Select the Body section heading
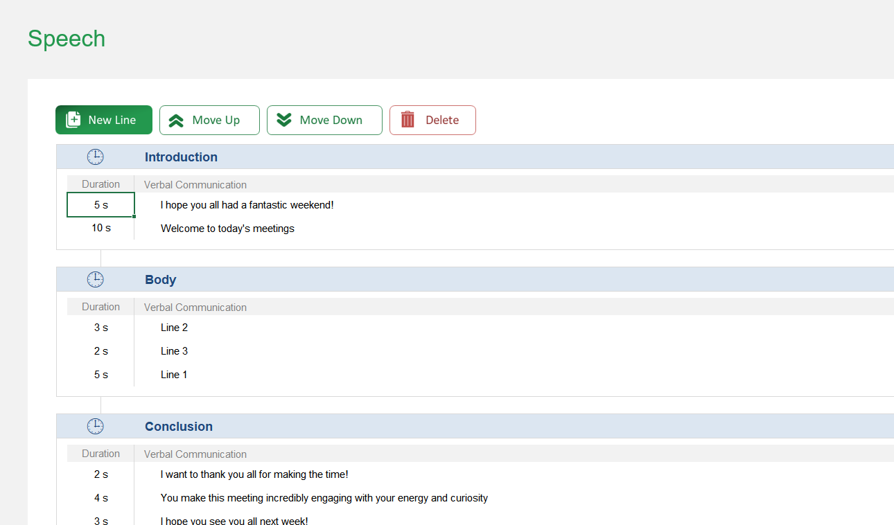Screen dimensions: 894x525 [x=161, y=280]
